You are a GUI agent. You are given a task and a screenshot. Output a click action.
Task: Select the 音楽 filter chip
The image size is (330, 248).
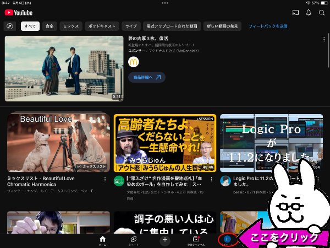click(50, 26)
